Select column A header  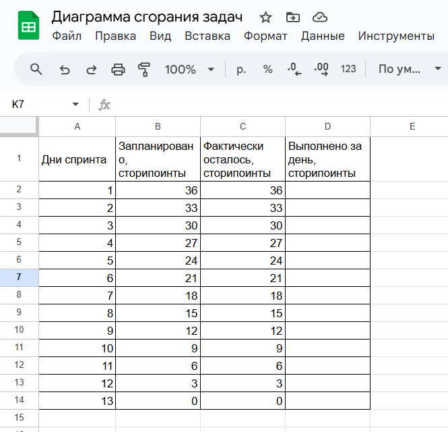click(77, 126)
